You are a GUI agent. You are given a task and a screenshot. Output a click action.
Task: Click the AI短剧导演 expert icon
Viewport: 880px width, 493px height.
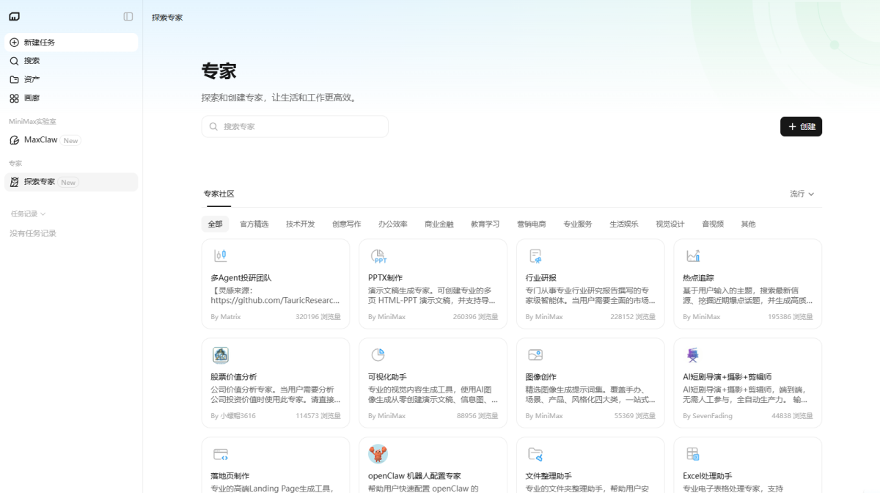point(693,355)
